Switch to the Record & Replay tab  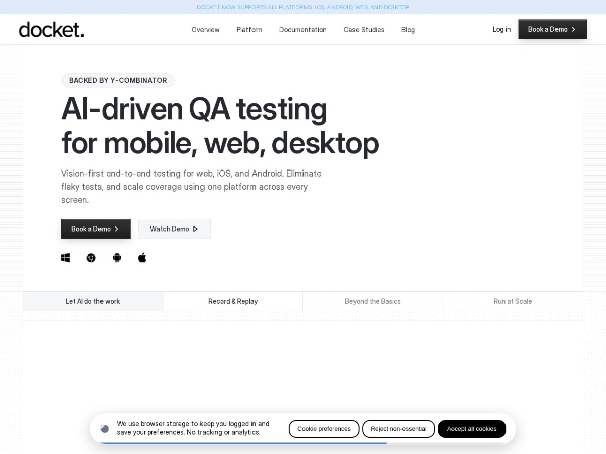click(233, 301)
